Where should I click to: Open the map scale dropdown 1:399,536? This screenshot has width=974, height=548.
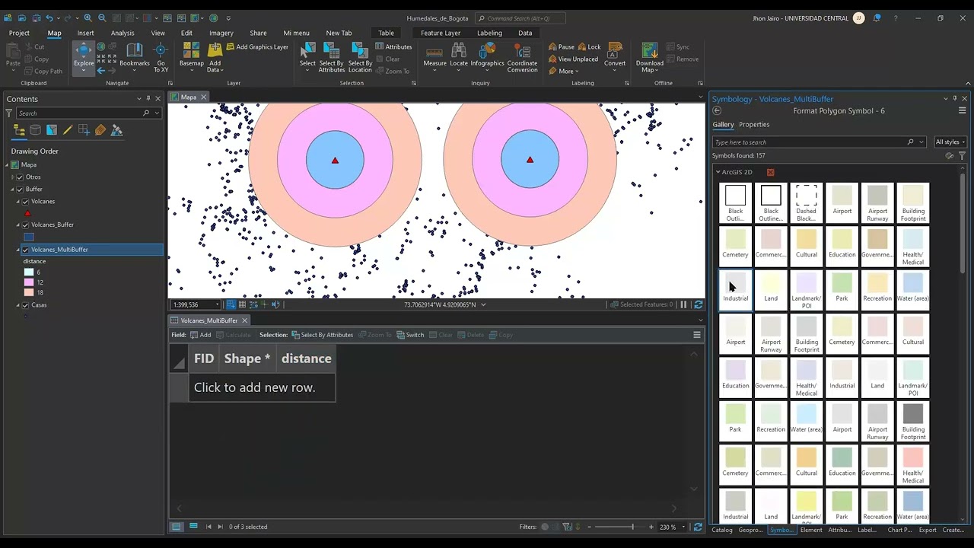coord(219,304)
